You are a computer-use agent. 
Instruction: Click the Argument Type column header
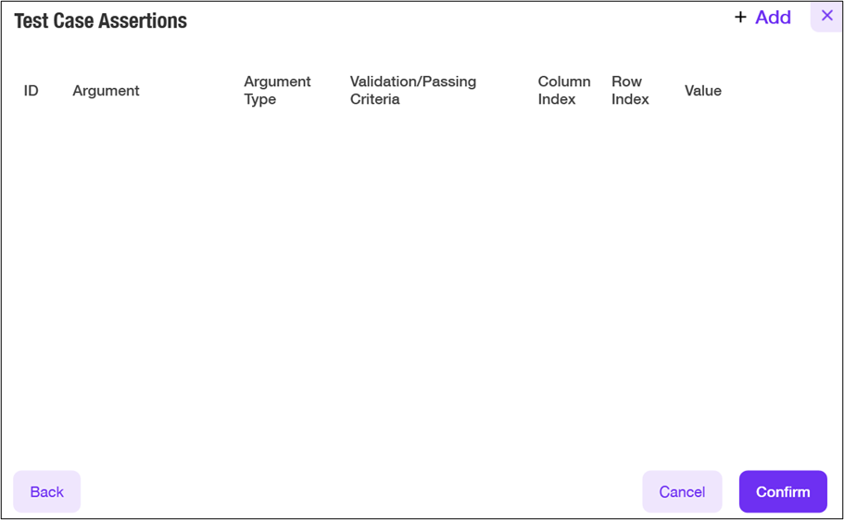tap(277, 91)
